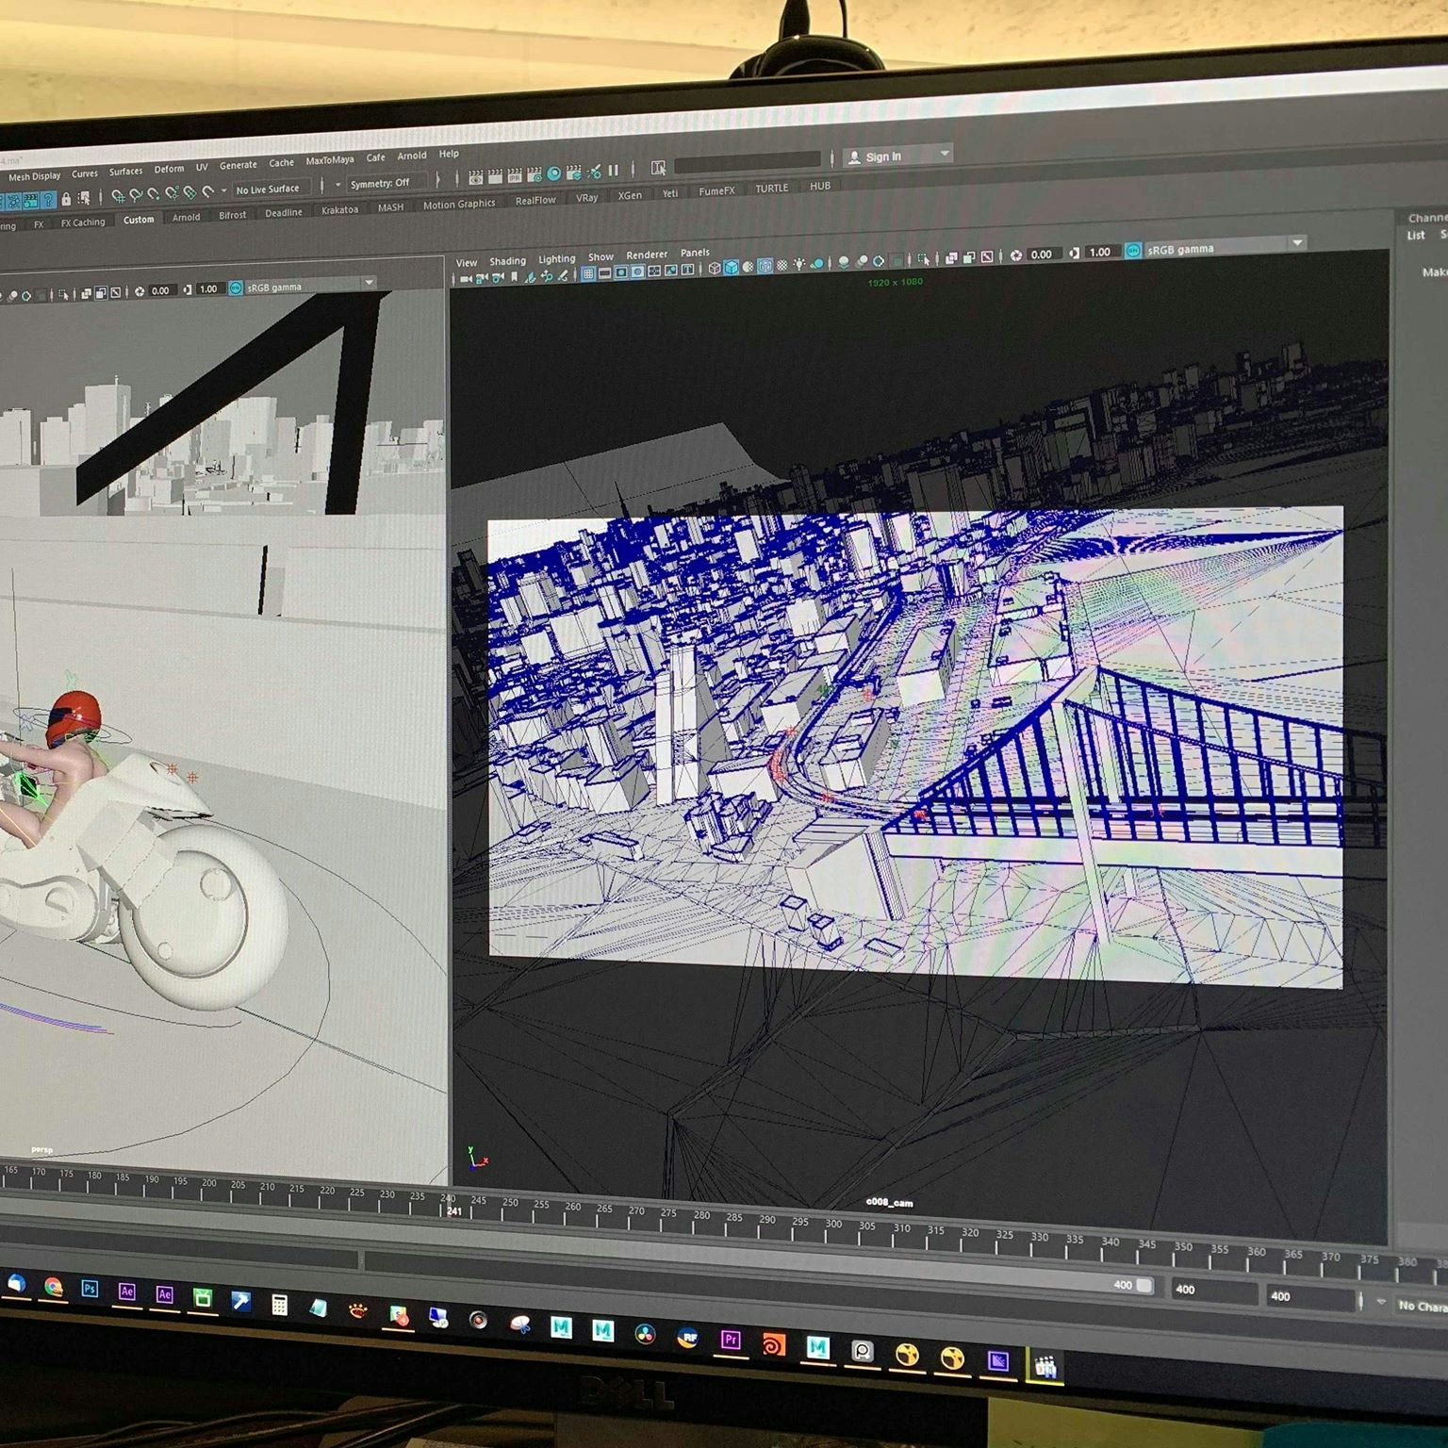Viewport: 1448px width, 1448px height.
Task: Launch Premiere Pro from the taskbar
Action: pos(730,1339)
